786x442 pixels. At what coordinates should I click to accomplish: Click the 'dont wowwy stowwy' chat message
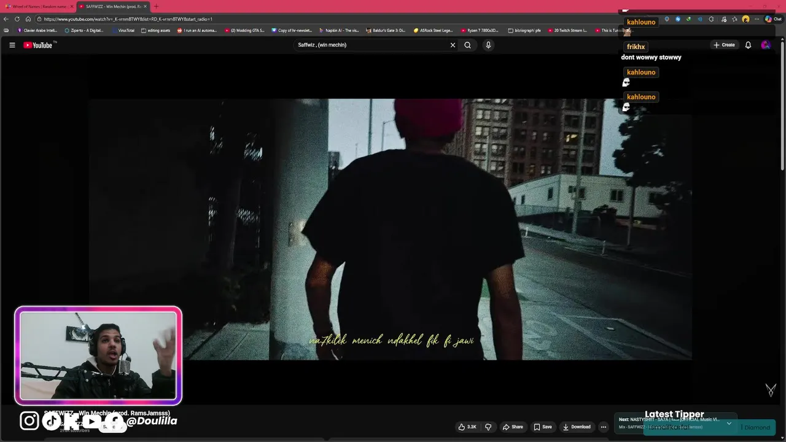click(651, 57)
